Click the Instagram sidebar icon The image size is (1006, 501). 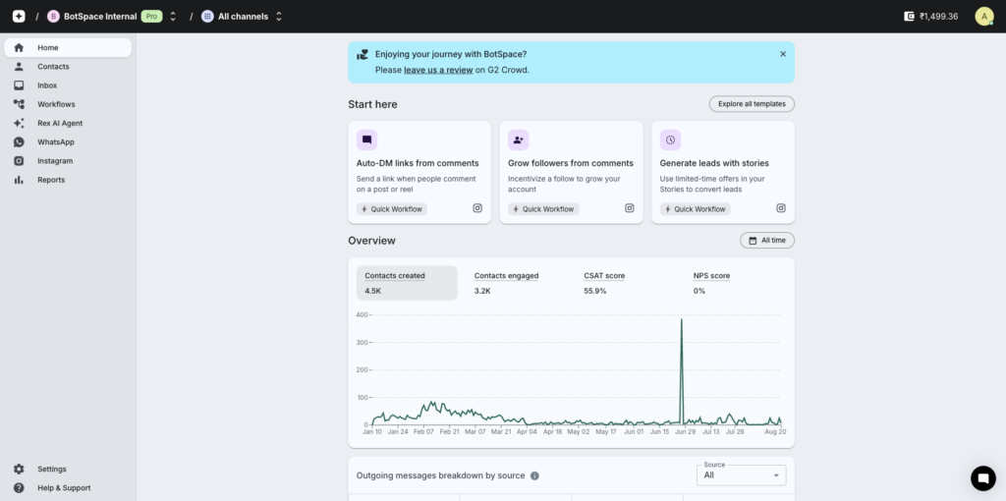point(19,161)
